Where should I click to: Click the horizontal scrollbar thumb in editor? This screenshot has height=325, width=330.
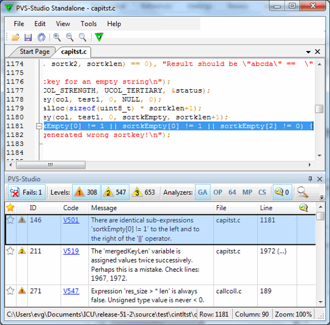51,165
